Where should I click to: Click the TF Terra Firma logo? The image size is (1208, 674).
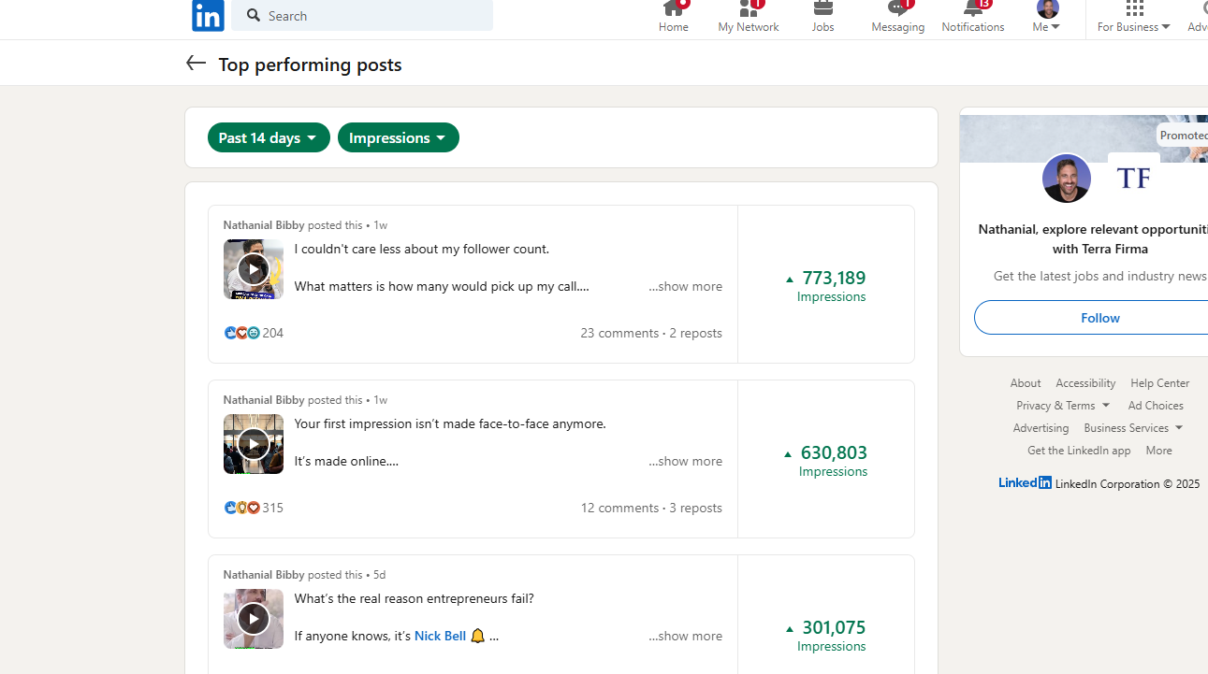(1134, 178)
